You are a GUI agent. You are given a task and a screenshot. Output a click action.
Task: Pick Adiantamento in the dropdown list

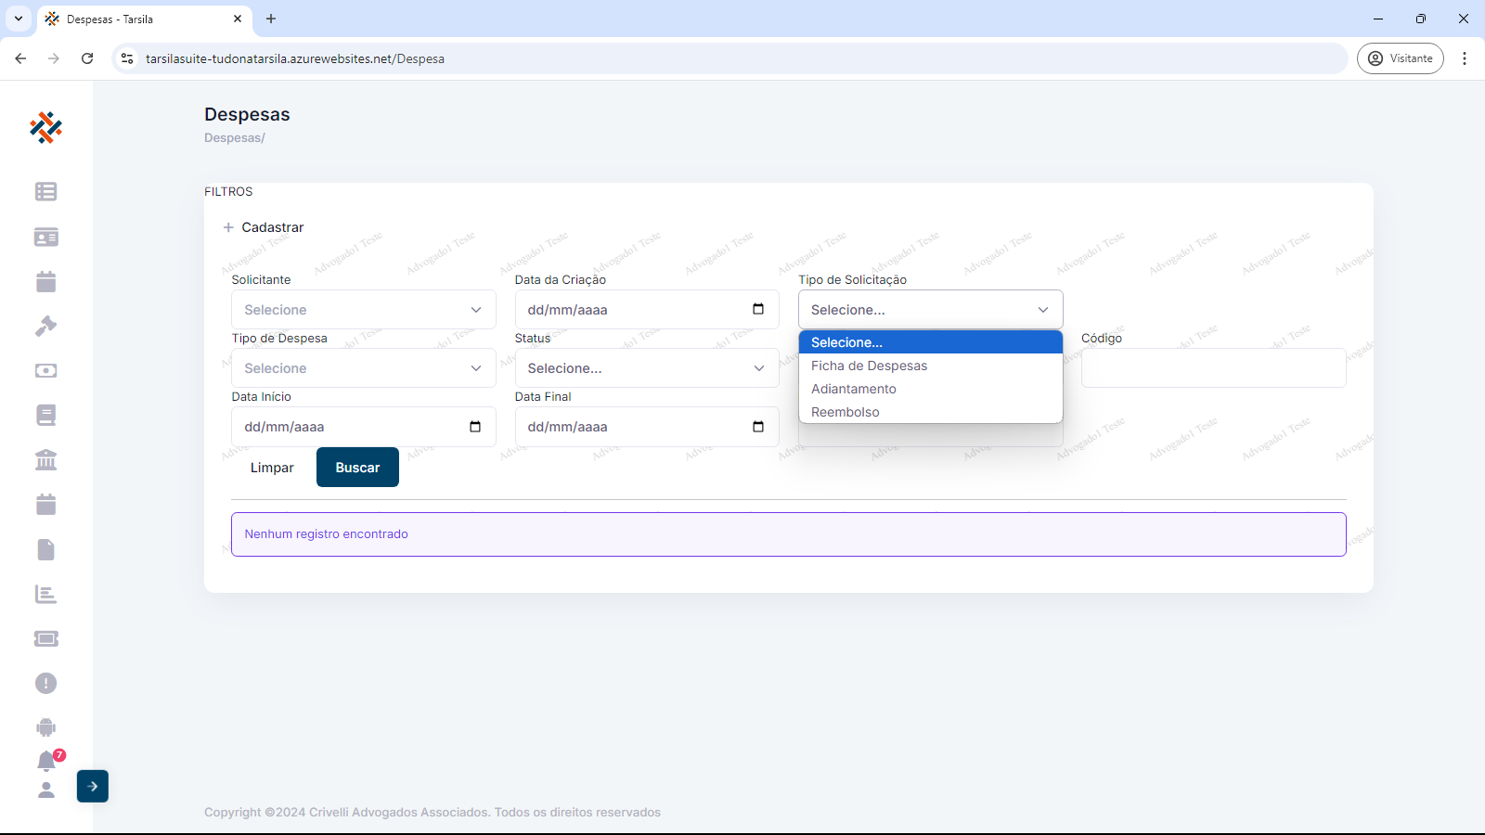[853, 389]
